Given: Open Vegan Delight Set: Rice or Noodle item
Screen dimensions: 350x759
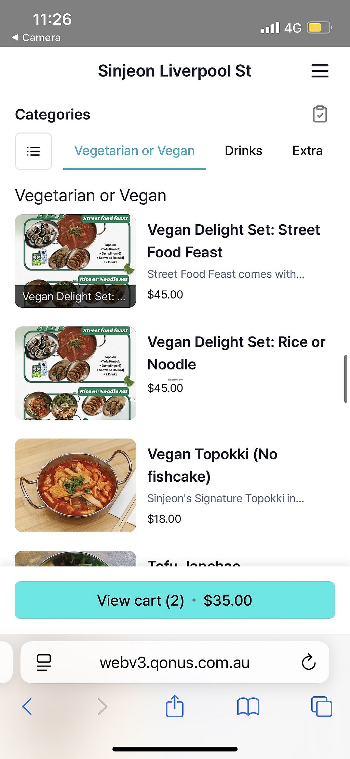Looking at the screenshot, I should coord(236,353).
